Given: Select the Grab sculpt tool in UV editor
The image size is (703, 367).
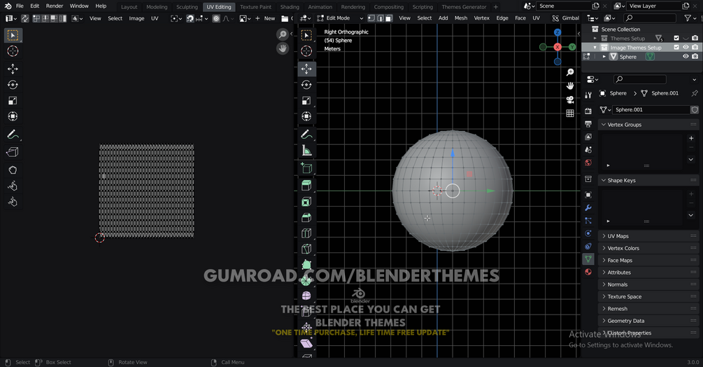Looking at the screenshot, I should [x=13, y=170].
